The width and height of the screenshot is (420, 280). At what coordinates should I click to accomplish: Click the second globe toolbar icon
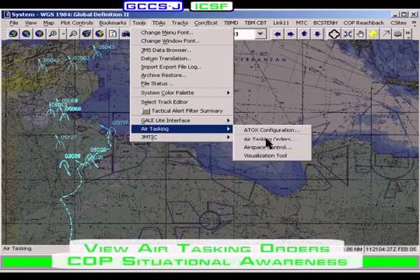(26, 34)
